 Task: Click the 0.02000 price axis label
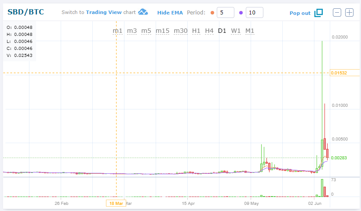click(x=340, y=37)
